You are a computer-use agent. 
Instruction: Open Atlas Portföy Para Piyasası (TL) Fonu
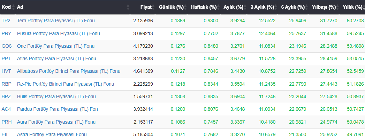pos(56,59)
